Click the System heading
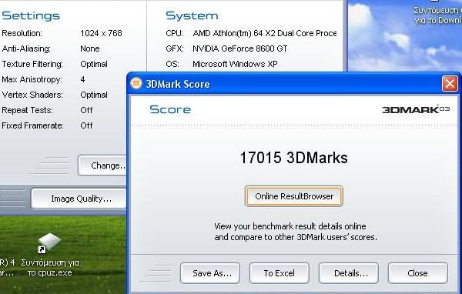 click(192, 15)
